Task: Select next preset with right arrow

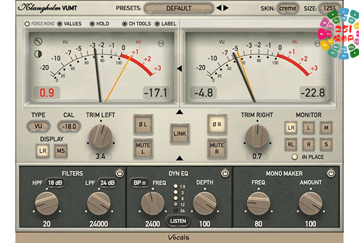Action: coord(226,8)
